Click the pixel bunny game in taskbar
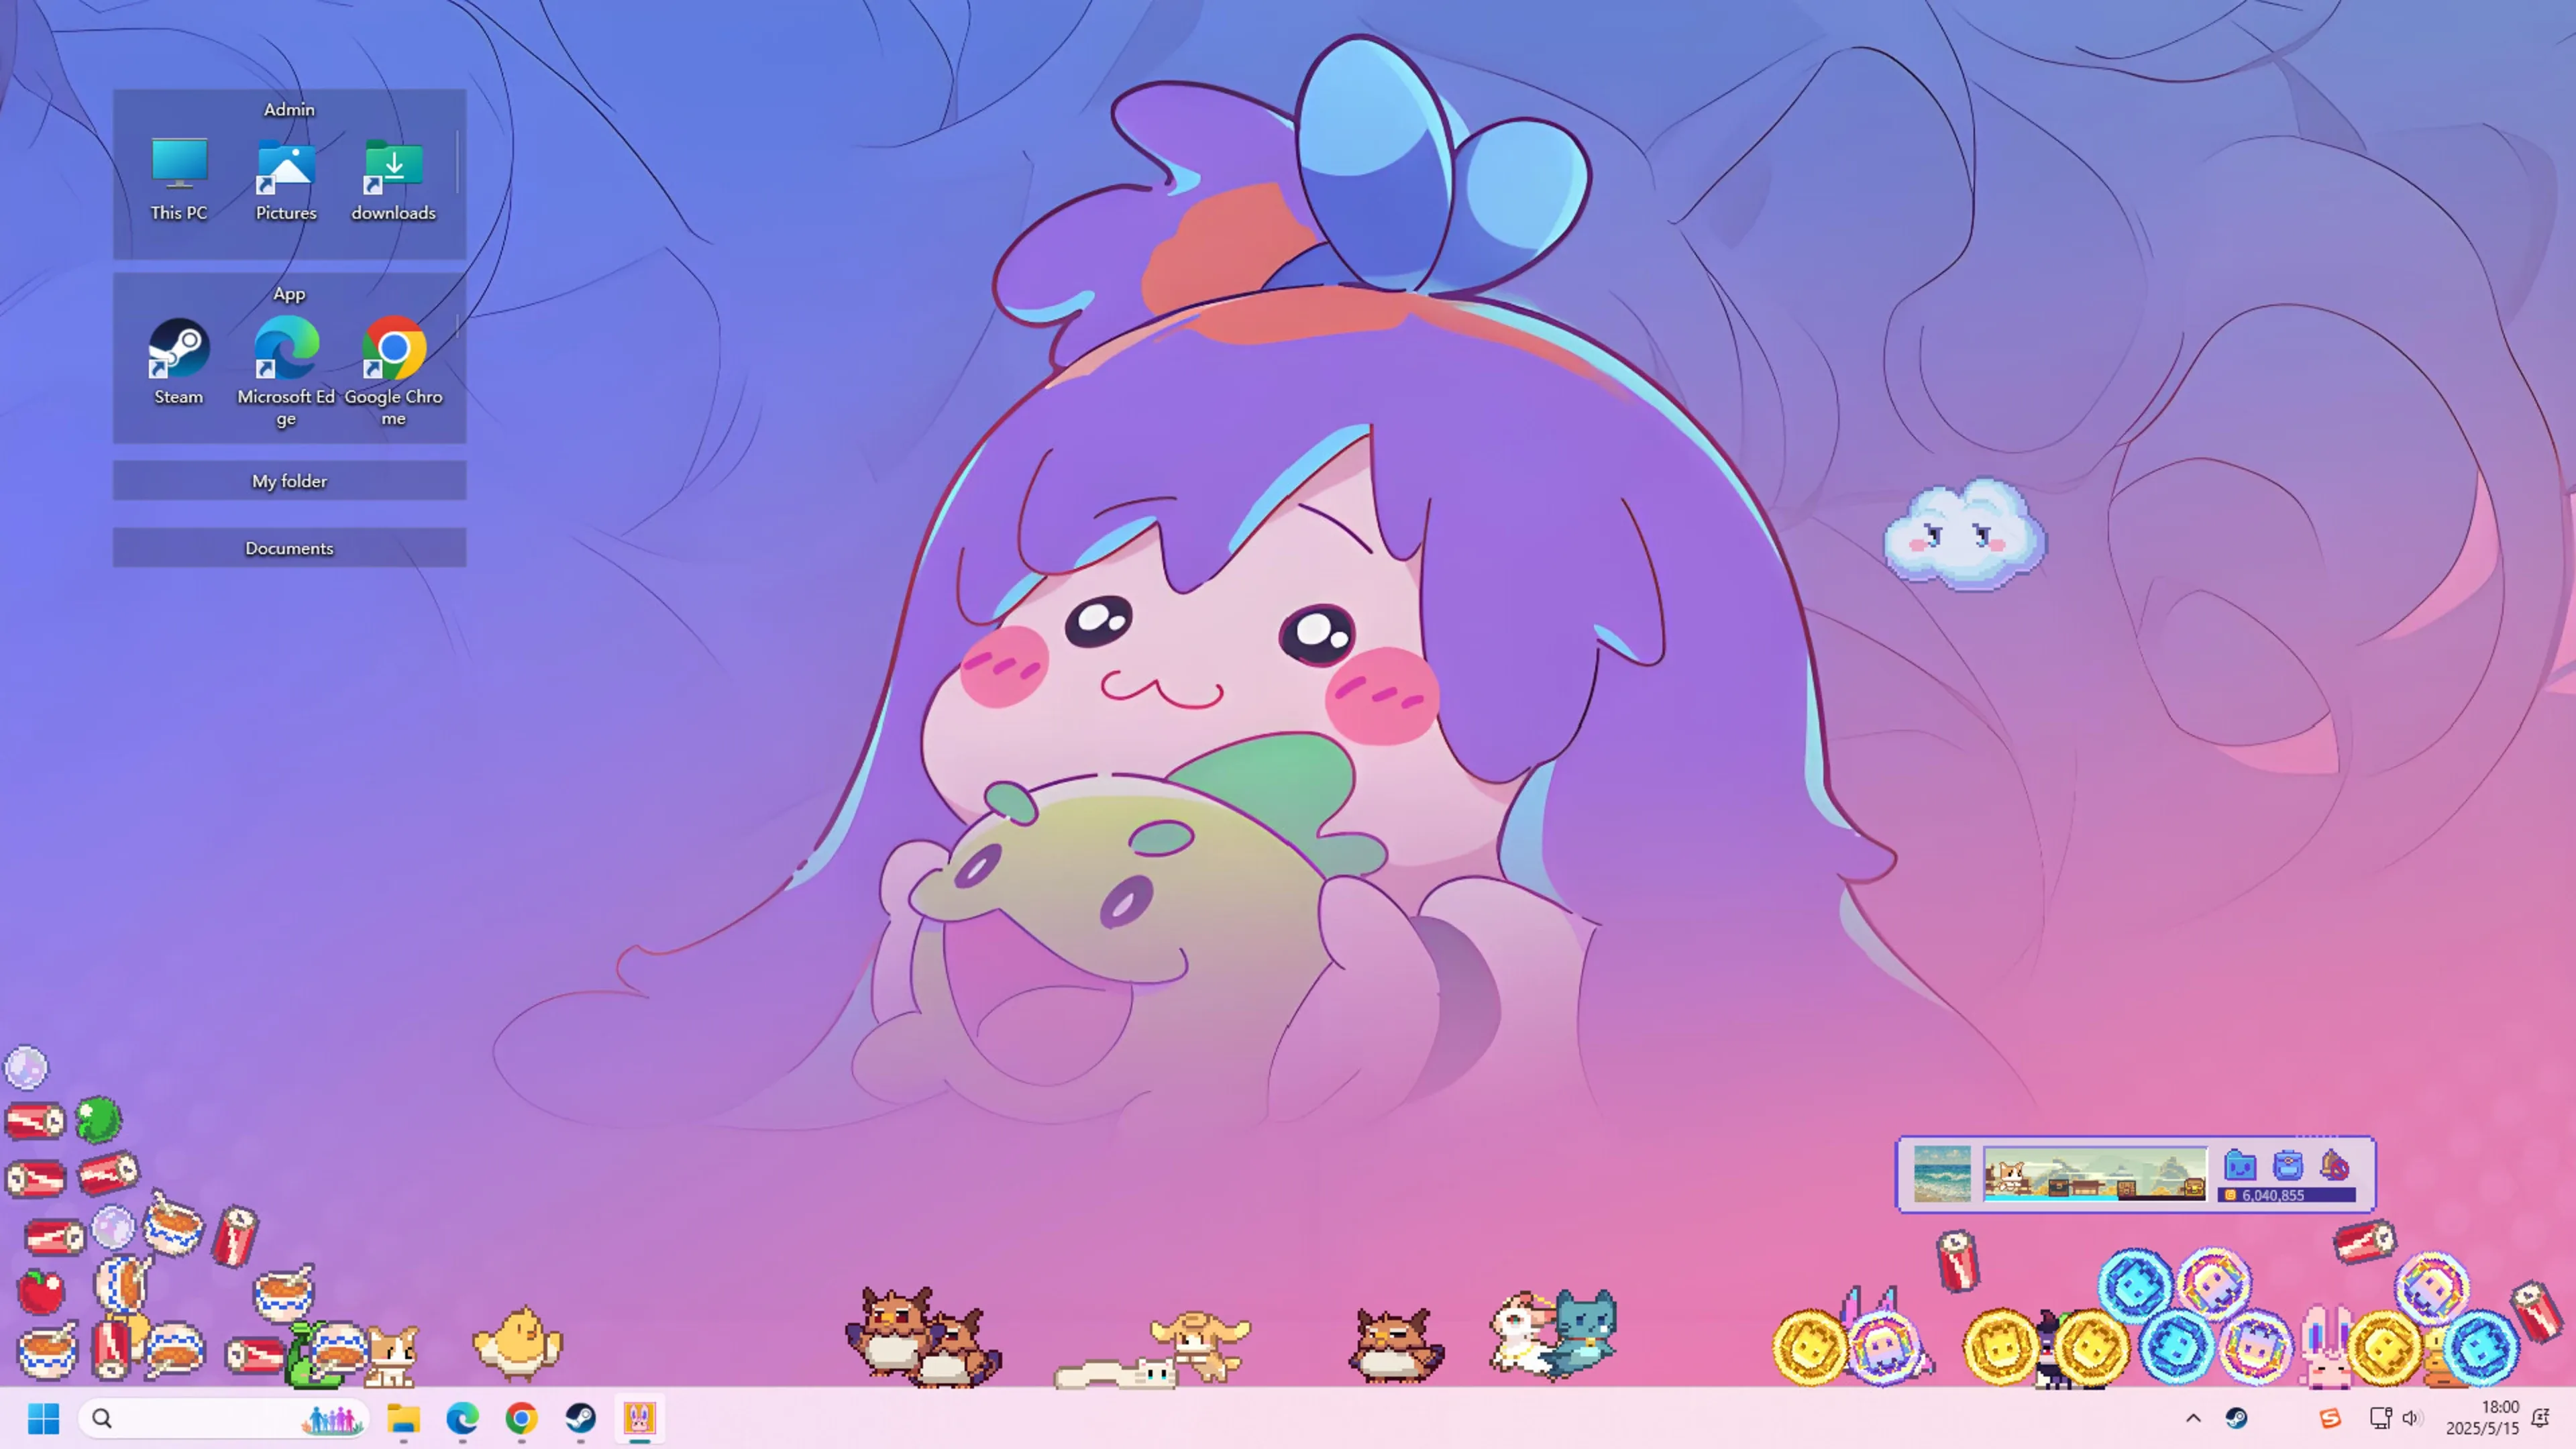The width and height of the screenshot is (2576, 1449). [639, 1418]
